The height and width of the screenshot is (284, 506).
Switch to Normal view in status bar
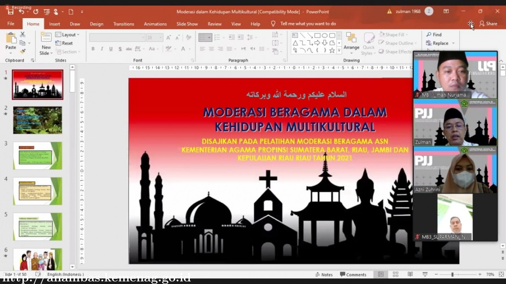point(381,274)
